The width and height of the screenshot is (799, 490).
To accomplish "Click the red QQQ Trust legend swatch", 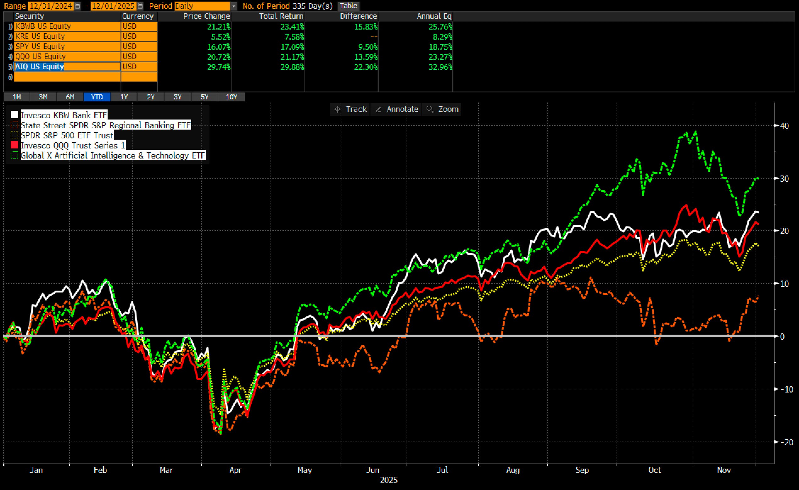I will (x=14, y=145).
